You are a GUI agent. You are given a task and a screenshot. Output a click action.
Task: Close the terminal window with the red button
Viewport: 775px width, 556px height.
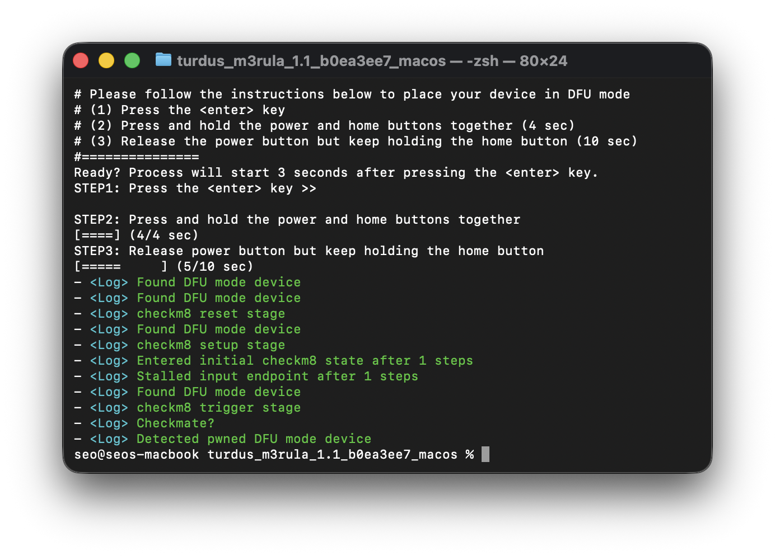pyautogui.click(x=81, y=60)
